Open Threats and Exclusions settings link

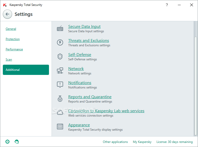88,41
